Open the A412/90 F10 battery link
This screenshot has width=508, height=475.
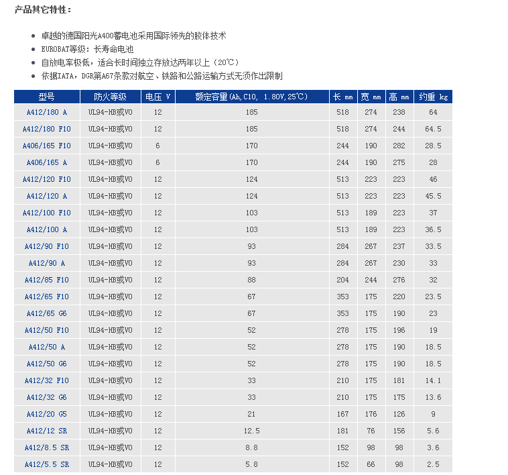tap(46, 246)
